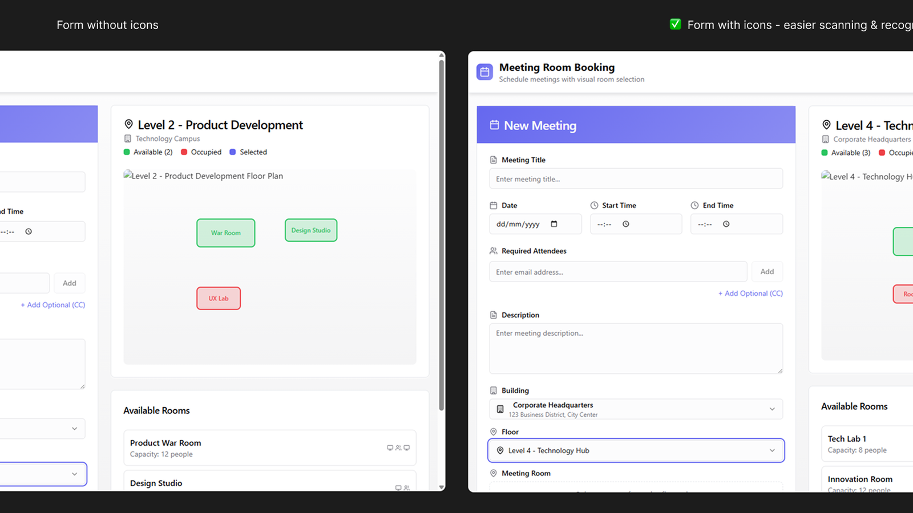Click the pin icon beside Floor label

494,432
